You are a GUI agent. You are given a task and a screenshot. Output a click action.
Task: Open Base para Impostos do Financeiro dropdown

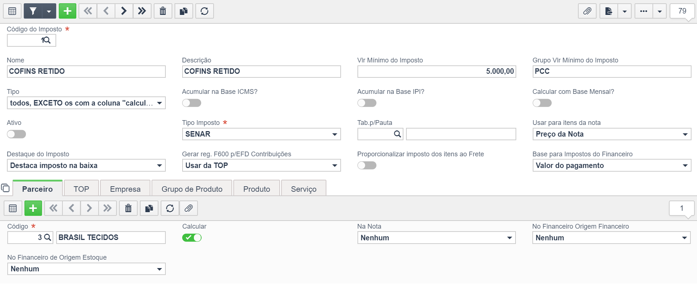612,165
